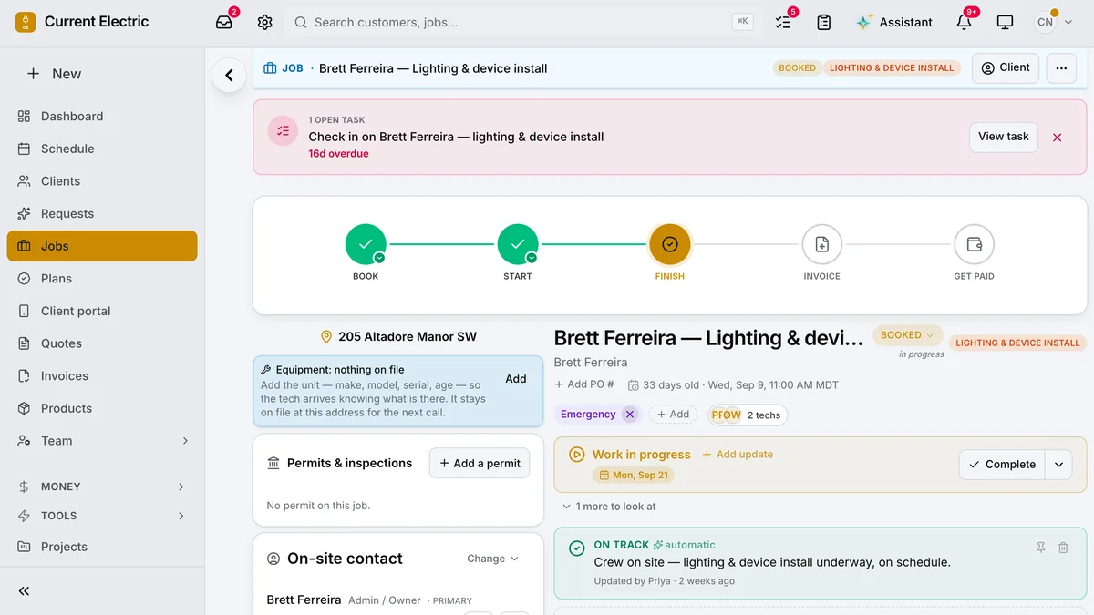The image size is (1094, 615).
Task: Click the work in progress play icon
Action: point(576,455)
